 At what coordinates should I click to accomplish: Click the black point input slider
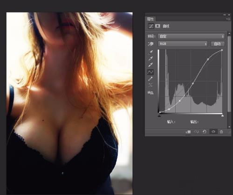point(159,116)
